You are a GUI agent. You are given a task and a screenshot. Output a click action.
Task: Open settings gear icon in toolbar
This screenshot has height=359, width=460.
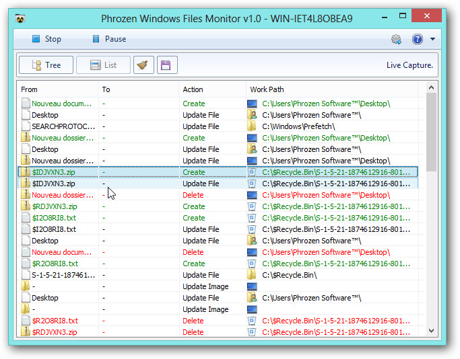click(x=396, y=39)
